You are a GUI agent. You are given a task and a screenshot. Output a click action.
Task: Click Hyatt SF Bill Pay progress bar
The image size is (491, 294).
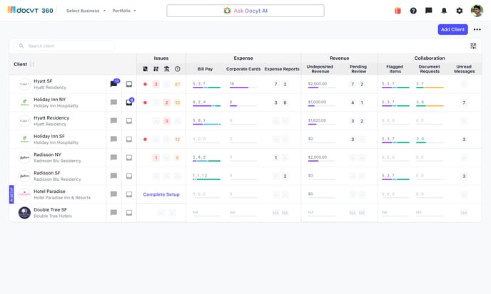(x=207, y=88)
